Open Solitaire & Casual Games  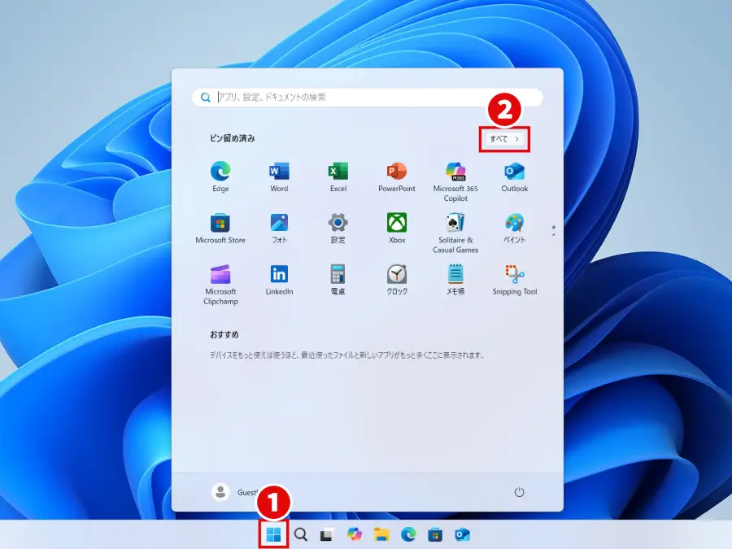(455, 233)
